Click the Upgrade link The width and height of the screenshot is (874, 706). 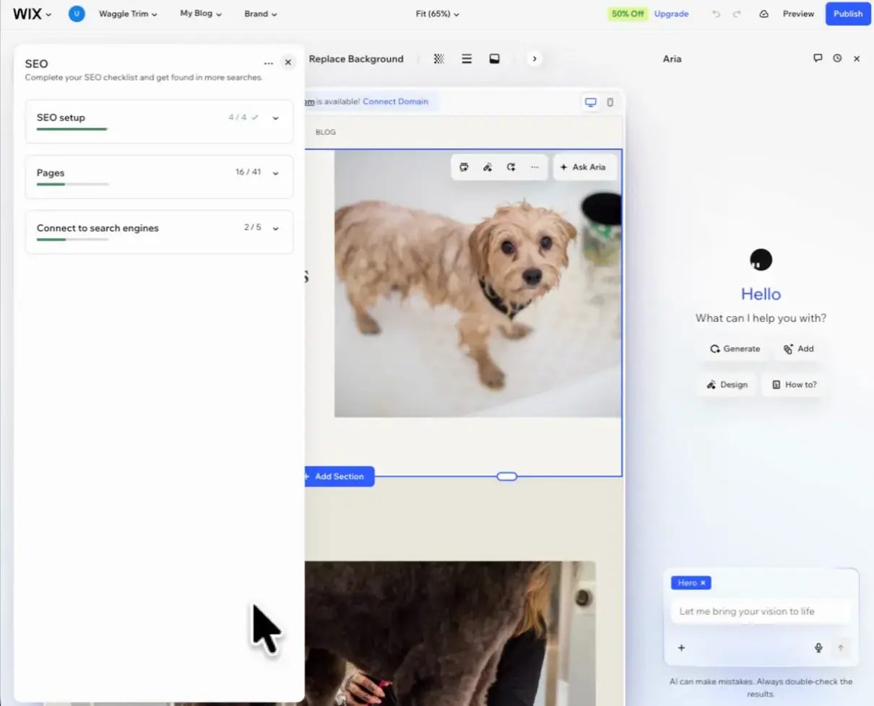[671, 14]
